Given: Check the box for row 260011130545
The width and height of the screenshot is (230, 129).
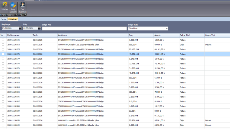Looking at the screenshot, I should [3, 40].
